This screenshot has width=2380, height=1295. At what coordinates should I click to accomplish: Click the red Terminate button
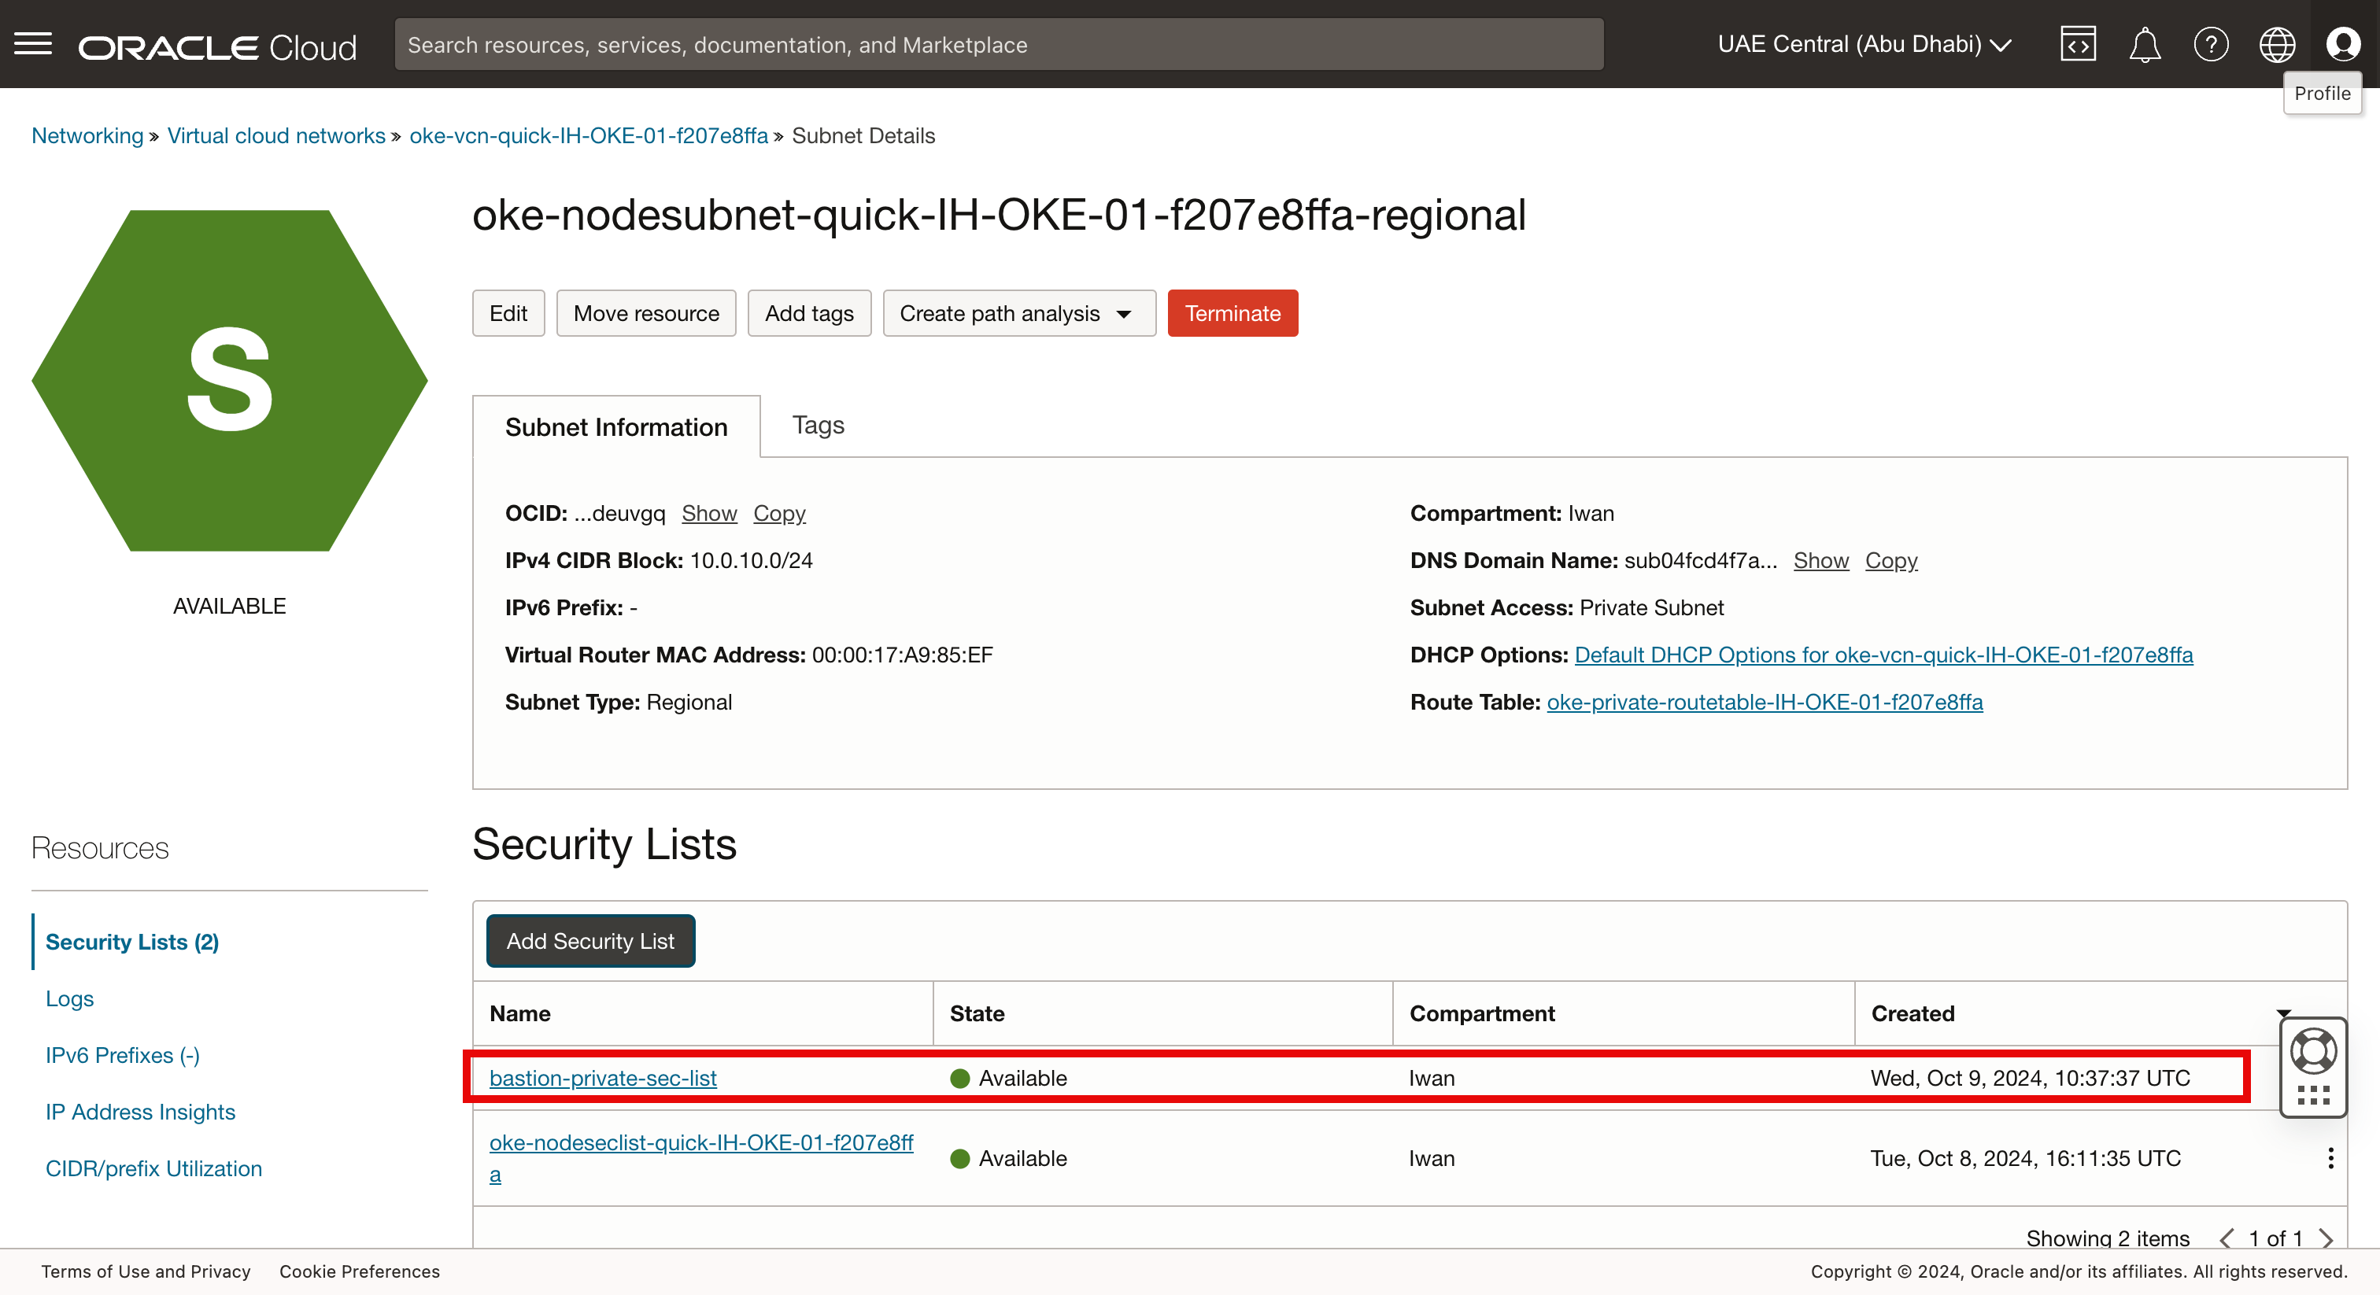pos(1232,313)
